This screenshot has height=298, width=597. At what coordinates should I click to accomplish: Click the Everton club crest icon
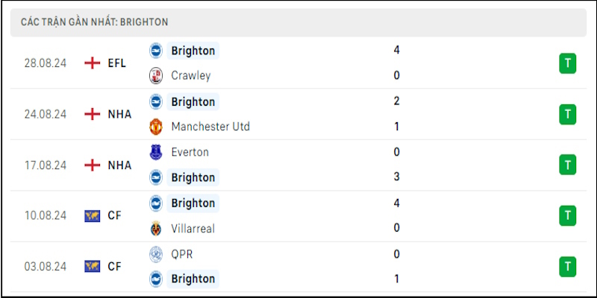[156, 152]
